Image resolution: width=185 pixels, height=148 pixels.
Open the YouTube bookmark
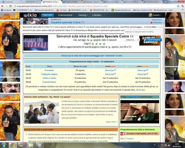tap(61, 10)
